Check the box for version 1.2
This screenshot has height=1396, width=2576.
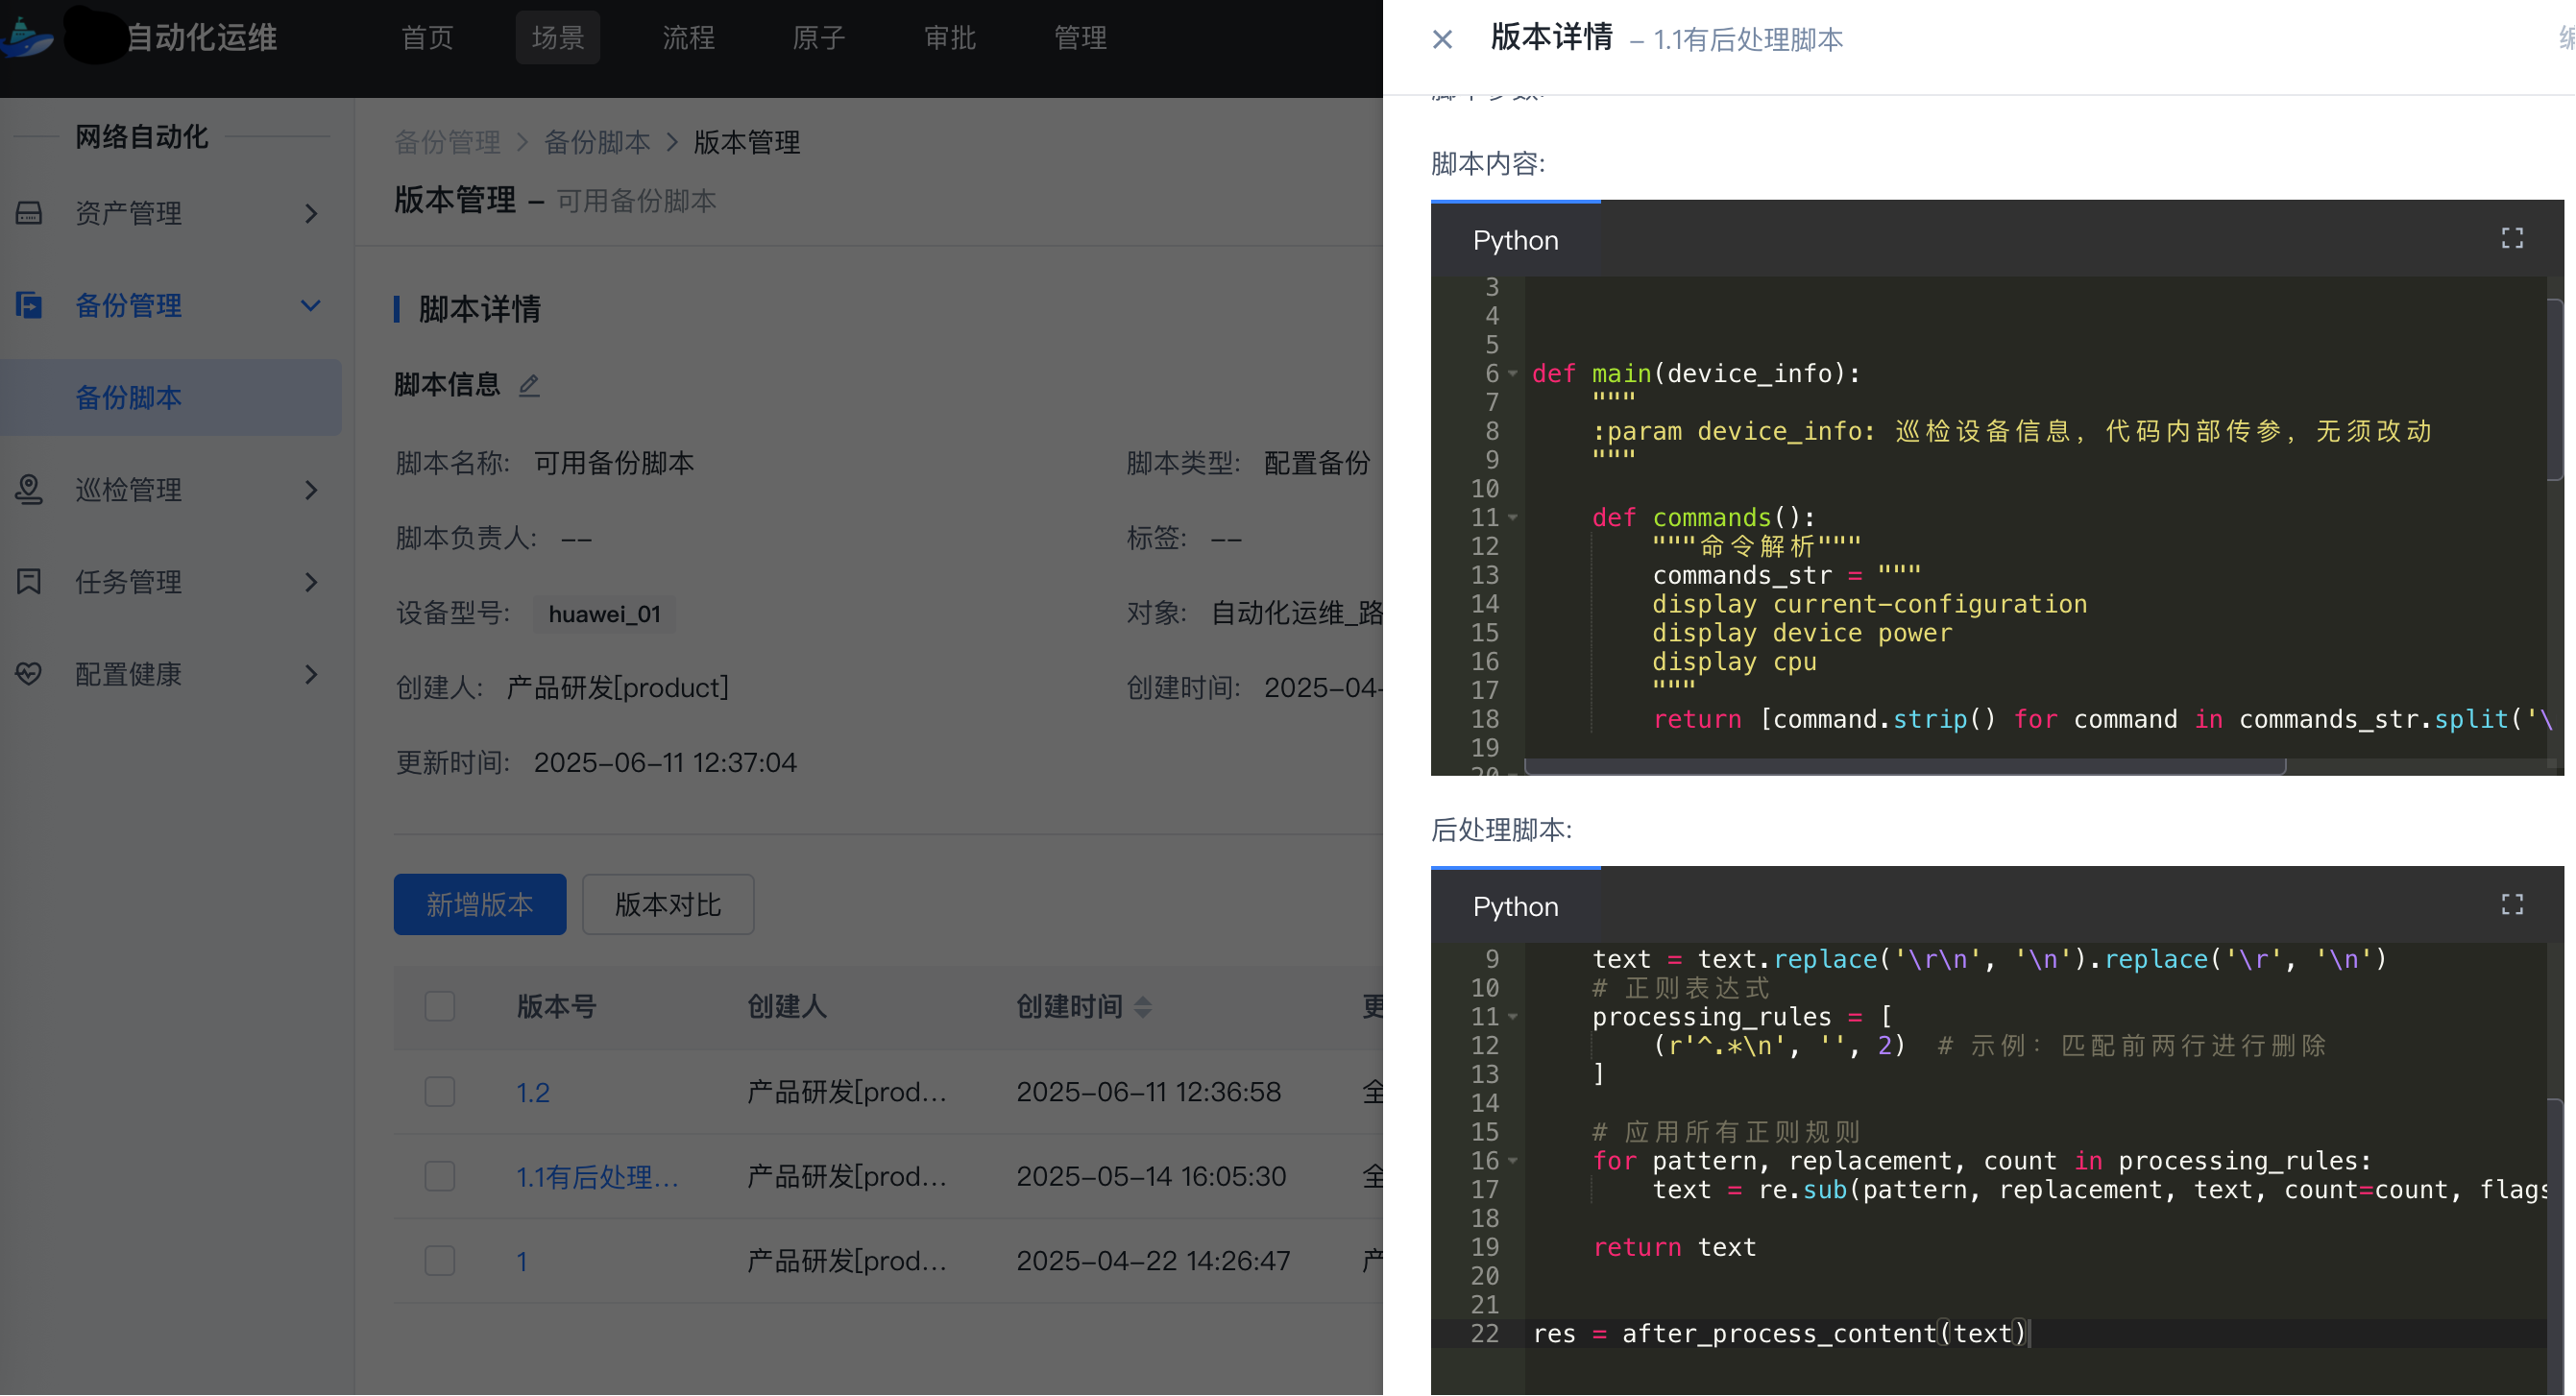click(439, 1092)
